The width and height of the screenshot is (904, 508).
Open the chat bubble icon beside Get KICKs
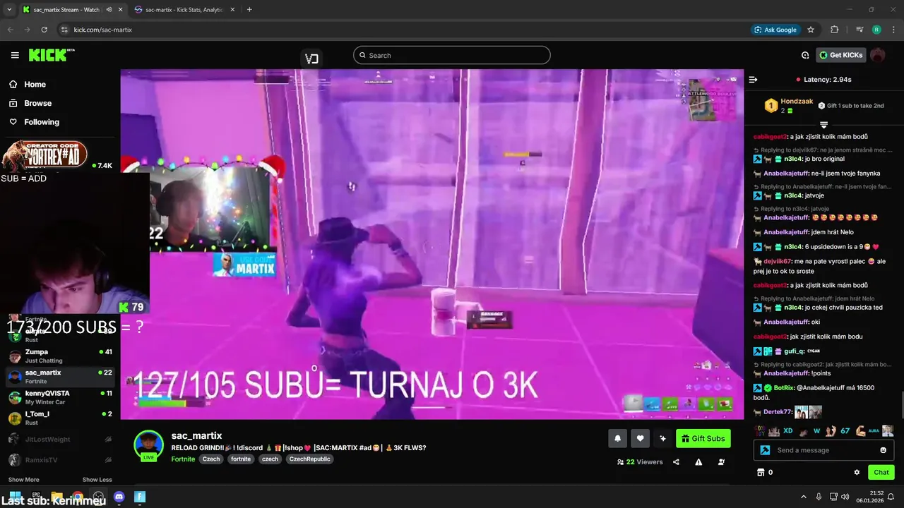(805, 55)
